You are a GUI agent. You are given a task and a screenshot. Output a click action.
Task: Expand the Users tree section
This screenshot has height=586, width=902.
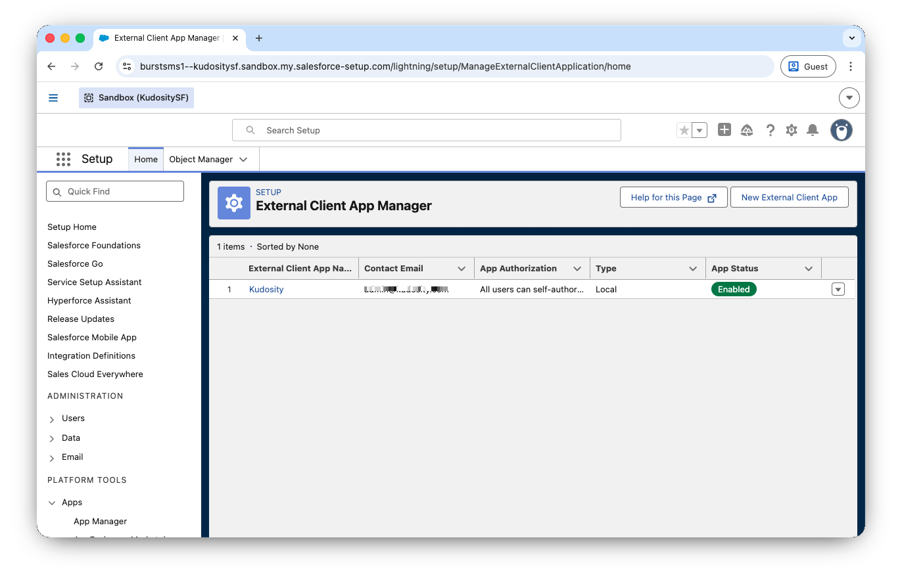pos(52,419)
